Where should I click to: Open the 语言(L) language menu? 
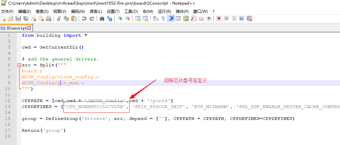point(95,12)
